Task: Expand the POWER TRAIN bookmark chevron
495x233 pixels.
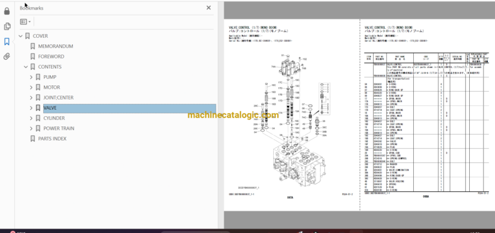Action: (31, 128)
